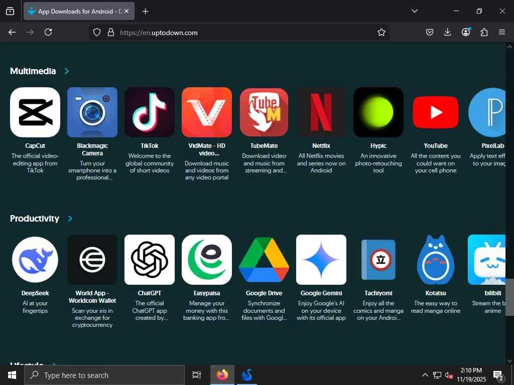Expand the Multimedia category arrow
The height and width of the screenshot is (385, 514).
click(x=67, y=71)
